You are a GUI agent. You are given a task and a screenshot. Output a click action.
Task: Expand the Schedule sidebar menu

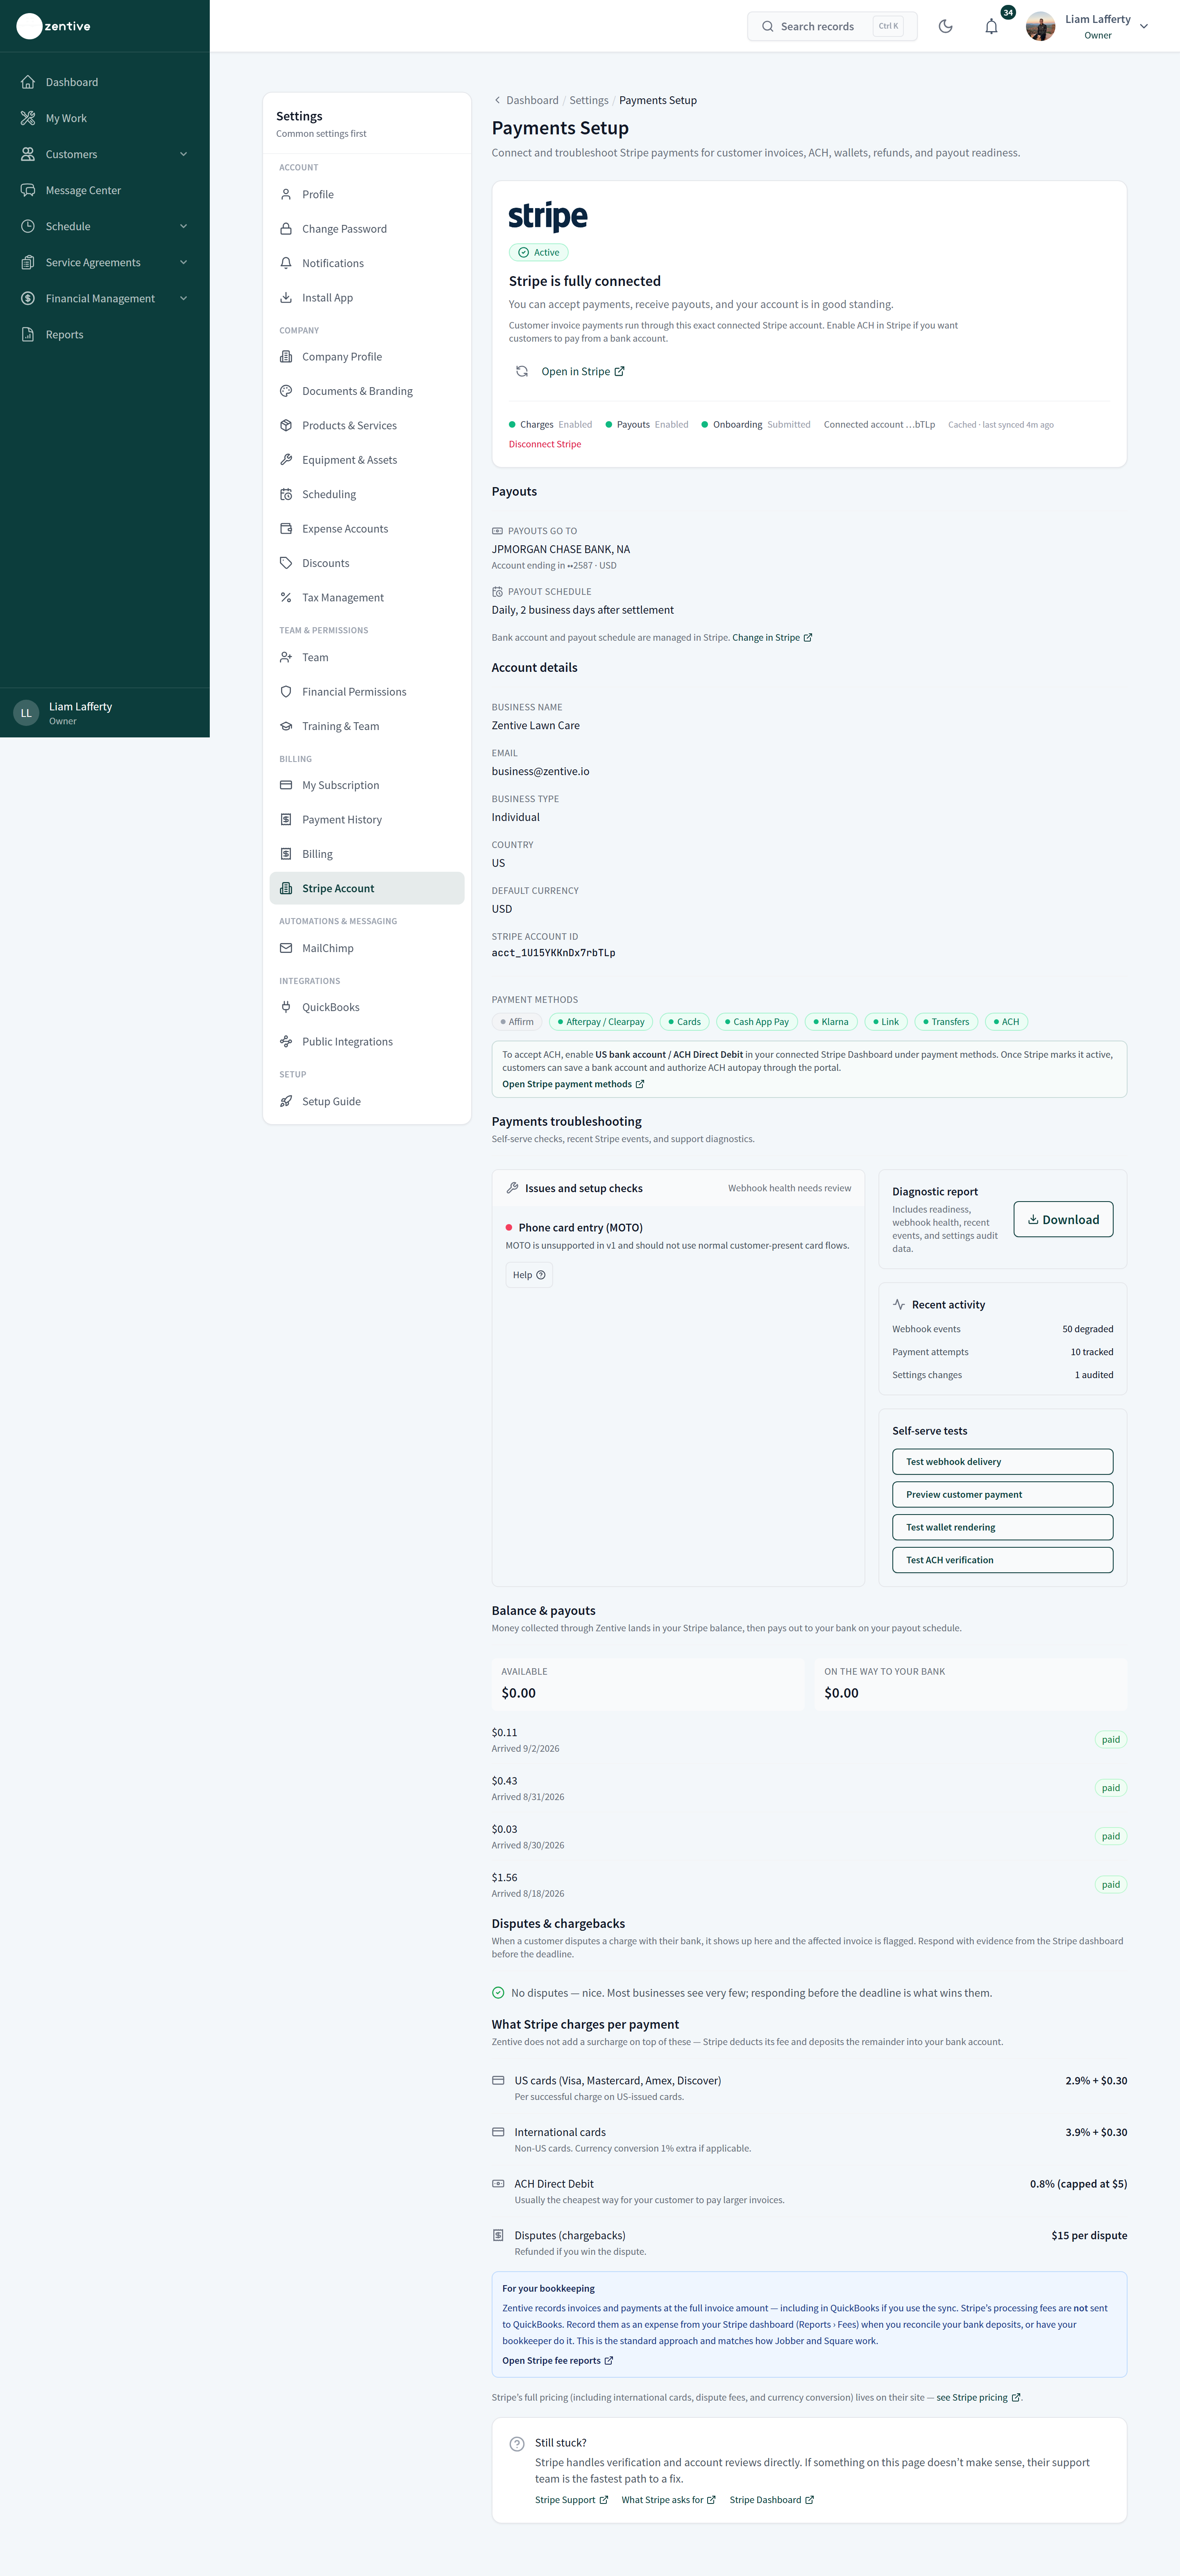pyautogui.click(x=104, y=226)
